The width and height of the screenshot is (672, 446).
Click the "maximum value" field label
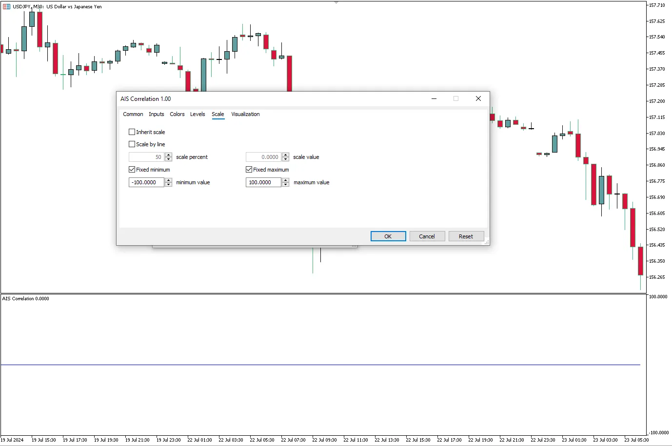pyautogui.click(x=312, y=182)
